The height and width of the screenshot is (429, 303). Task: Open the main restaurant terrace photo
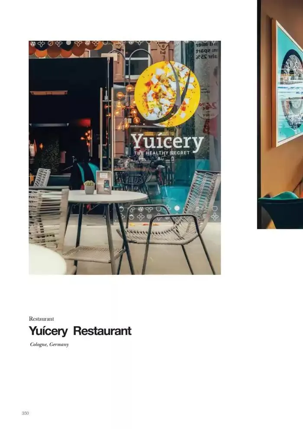point(125,158)
